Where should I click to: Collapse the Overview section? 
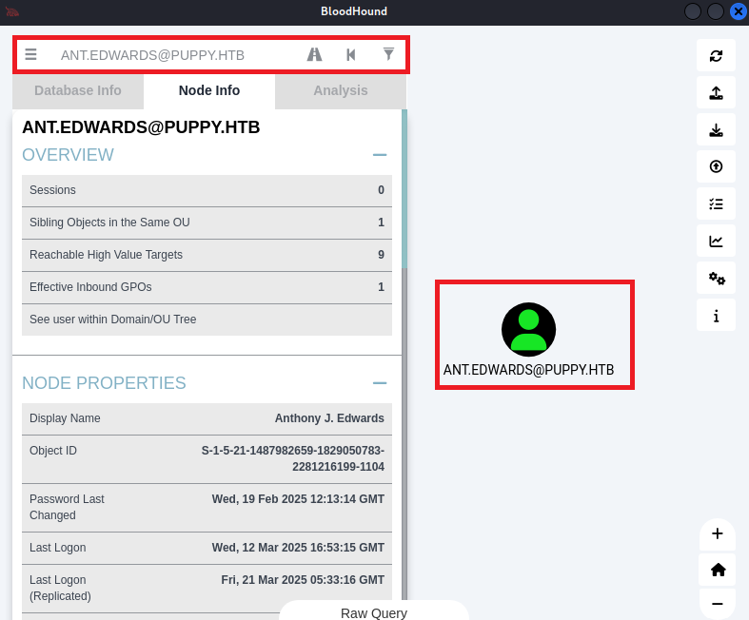(x=380, y=155)
